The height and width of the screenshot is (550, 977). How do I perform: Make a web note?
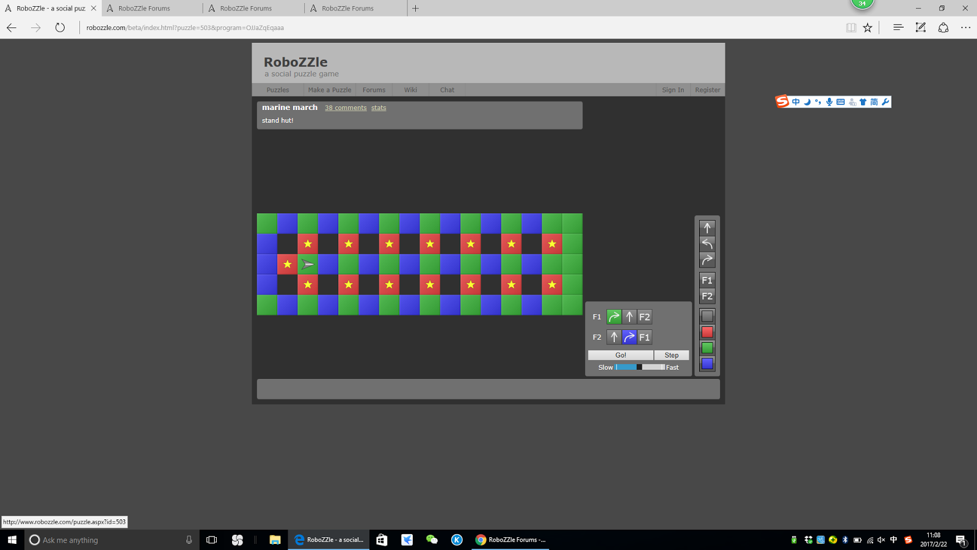(x=921, y=28)
